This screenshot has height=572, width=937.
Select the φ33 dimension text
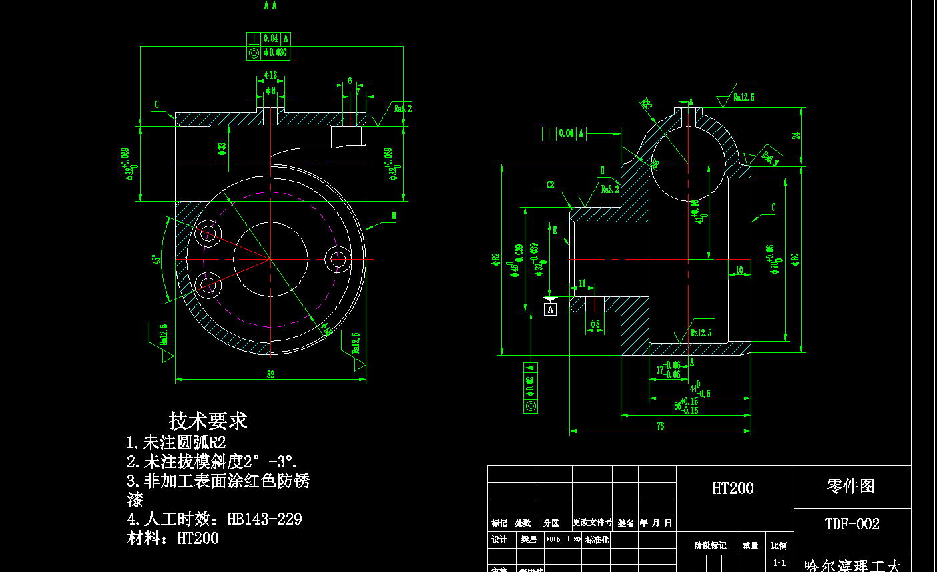[222, 148]
